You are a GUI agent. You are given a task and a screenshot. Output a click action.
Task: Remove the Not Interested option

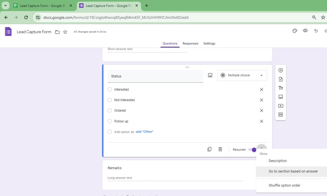pos(262,100)
